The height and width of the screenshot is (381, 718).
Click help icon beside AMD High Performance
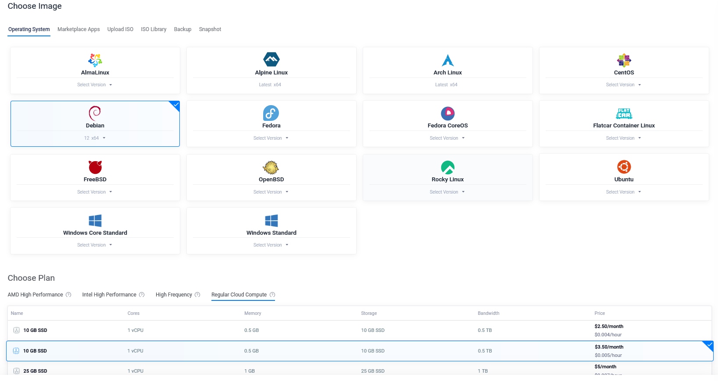68,295
